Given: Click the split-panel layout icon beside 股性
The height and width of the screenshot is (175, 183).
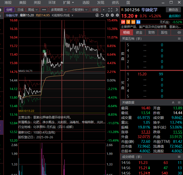Looking at the screenshot, I should coord(179,32).
